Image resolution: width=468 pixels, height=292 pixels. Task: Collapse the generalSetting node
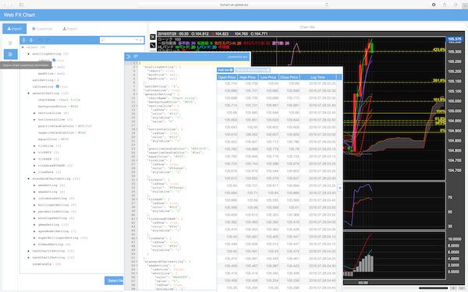tap(29, 93)
